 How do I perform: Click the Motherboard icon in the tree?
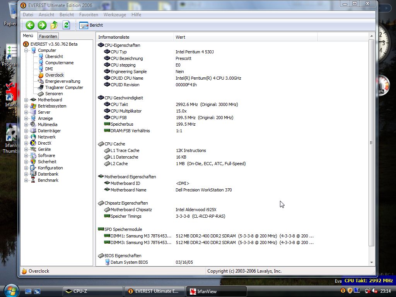coord(33,100)
